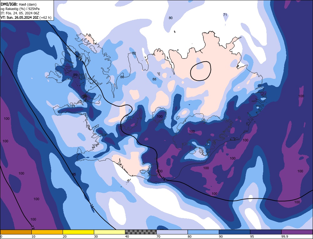Viewport: 313px width, 239px height.
Task: Click the '82' humidity value on map
Action: point(134,53)
